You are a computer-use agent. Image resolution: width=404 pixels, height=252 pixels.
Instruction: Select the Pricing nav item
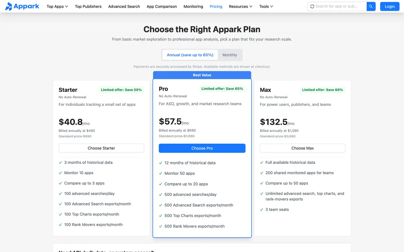pos(216,6)
